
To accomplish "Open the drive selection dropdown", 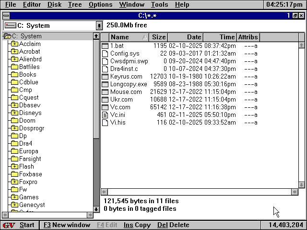I will pos(99,25).
